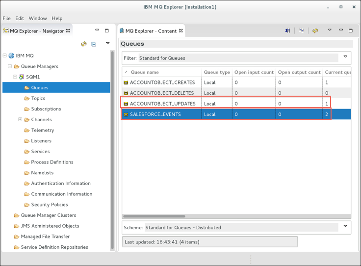This screenshot has width=361, height=266.
Task: Click the ACCOUNTOBJECT_UPDATES queue icon
Action: pos(126,104)
